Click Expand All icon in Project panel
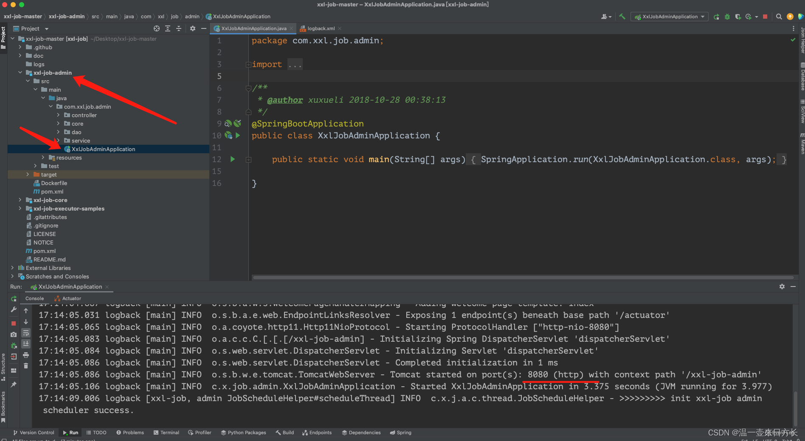805x441 pixels. pyautogui.click(x=168, y=28)
